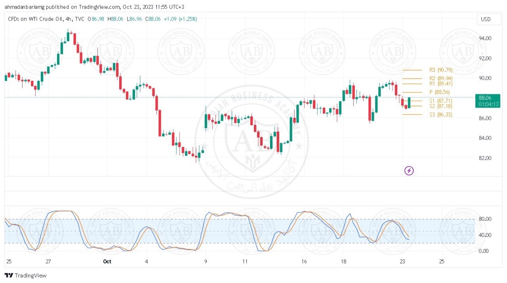Select the R3 (90.79) pivot label
This screenshot has width=507, height=283.
(x=441, y=70)
